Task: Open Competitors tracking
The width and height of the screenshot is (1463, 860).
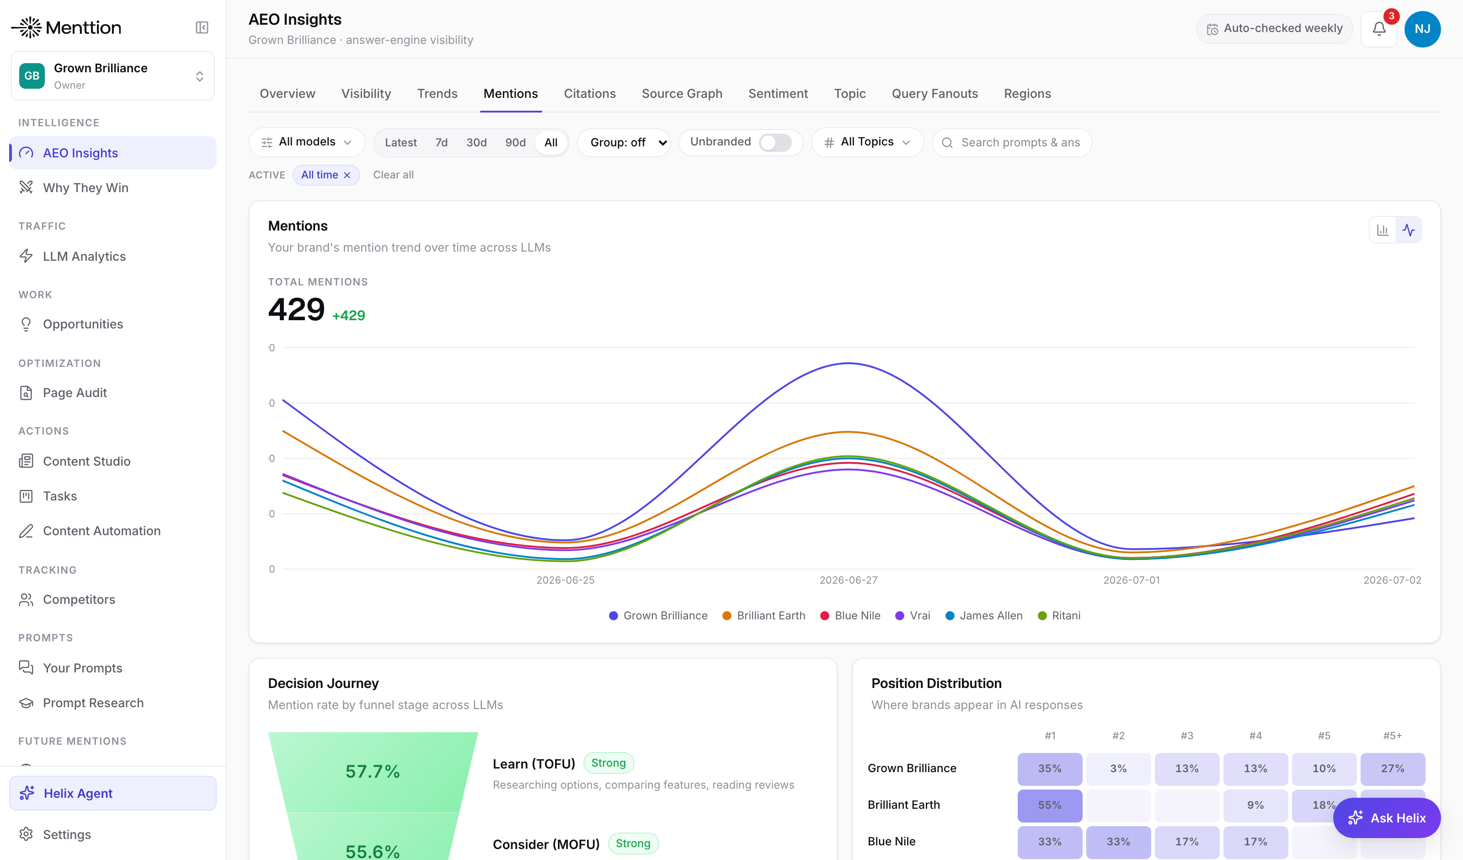Action: pos(113,600)
